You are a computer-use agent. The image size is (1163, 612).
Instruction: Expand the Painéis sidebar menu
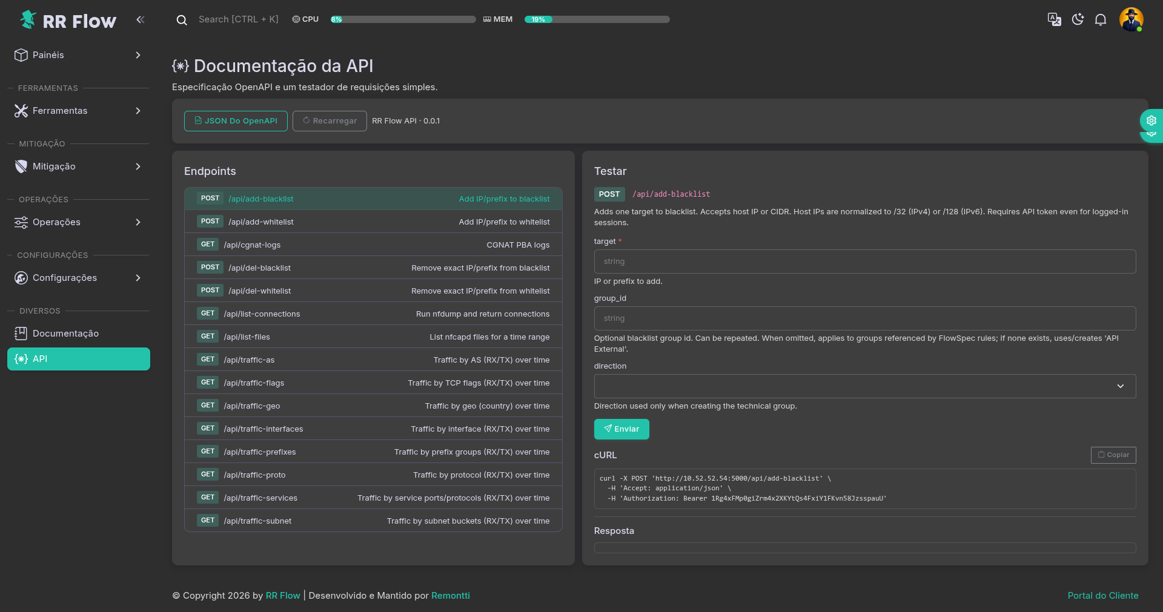pyautogui.click(x=79, y=55)
